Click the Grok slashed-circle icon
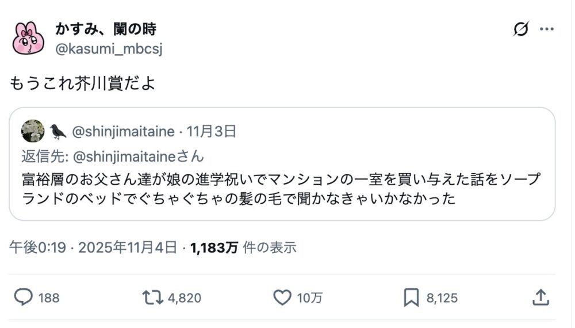 pyautogui.click(x=521, y=29)
